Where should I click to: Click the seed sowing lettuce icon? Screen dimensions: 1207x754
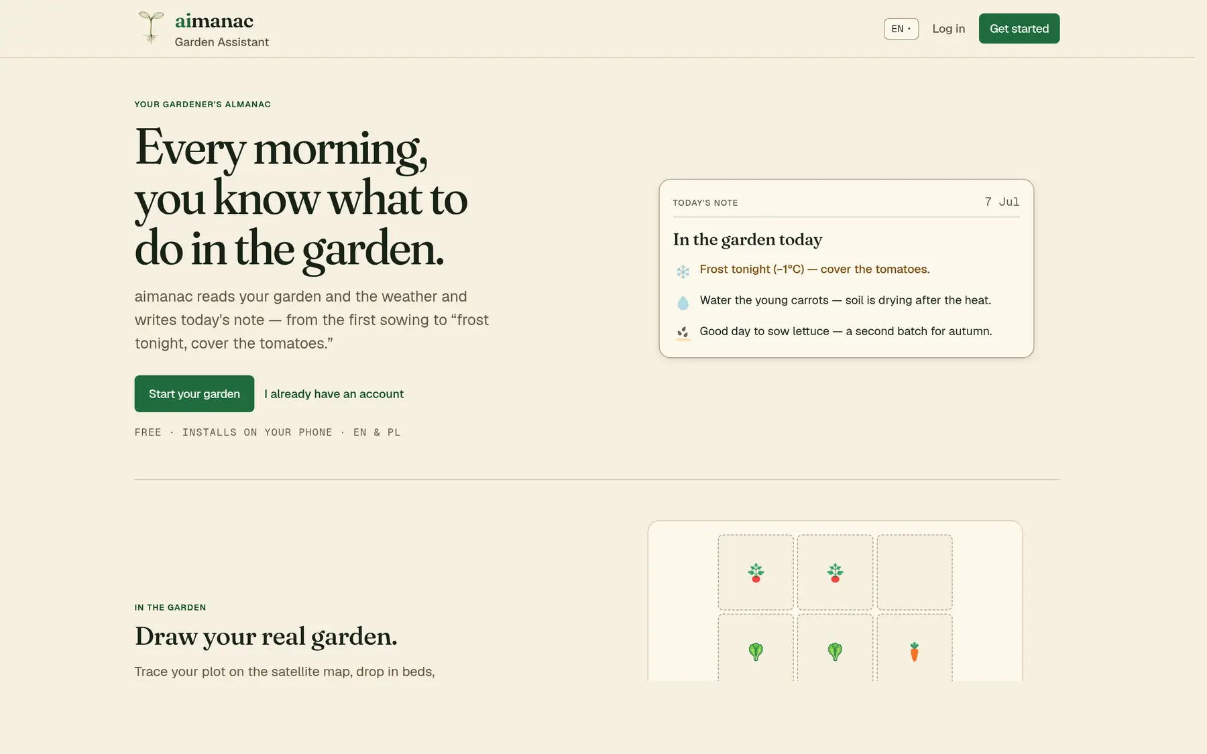pyautogui.click(x=683, y=333)
